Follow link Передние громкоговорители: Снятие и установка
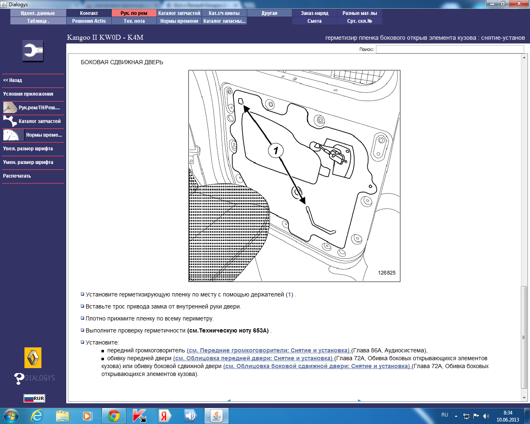Image resolution: width=530 pixels, height=424 pixels. point(268,350)
